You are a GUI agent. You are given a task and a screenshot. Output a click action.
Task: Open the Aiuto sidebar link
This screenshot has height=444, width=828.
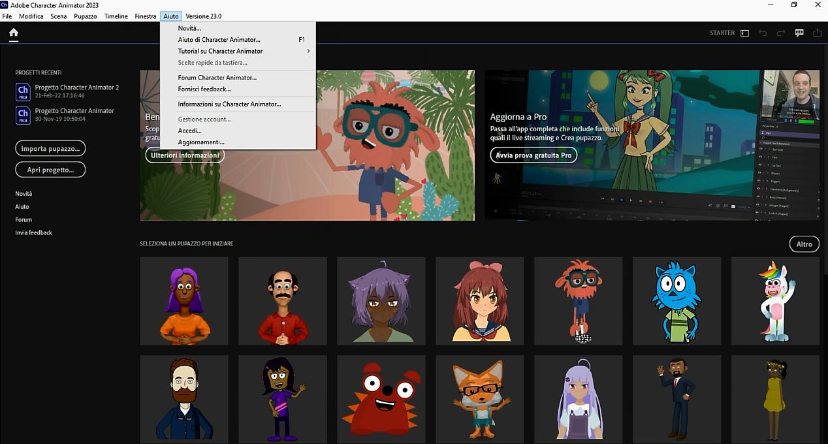[x=22, y=207]
